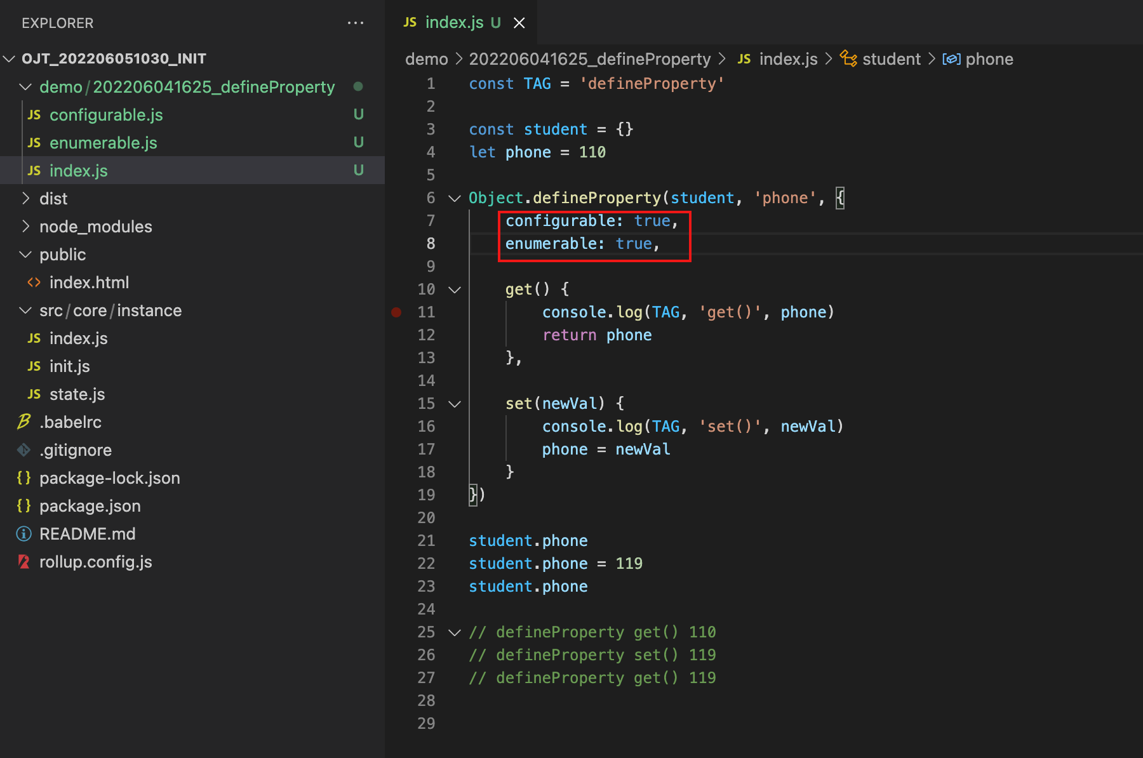Screen dimensions: 1143x758
Task: Select the index.js editor tab
Action: [x=461, y=23]
